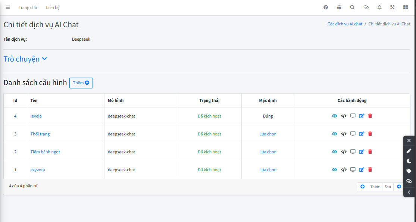Set ezyvora as default via Lựa chọn
The height and width of the screenshot is (222, 416).
(268, 170)
